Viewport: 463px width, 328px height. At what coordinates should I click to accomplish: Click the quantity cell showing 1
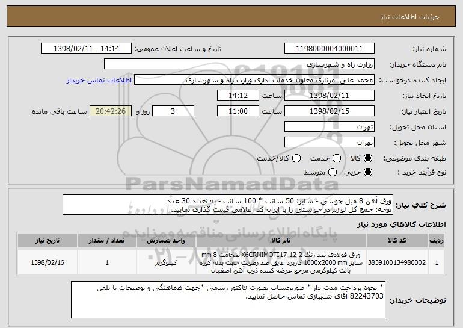tap(107, 262)
